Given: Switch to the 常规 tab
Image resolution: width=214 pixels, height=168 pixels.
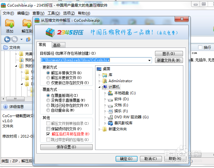Looking at the screenshot, I should [x=44, y=45].
